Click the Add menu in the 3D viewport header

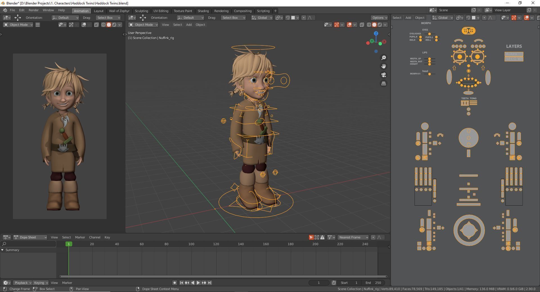[189, 25]
